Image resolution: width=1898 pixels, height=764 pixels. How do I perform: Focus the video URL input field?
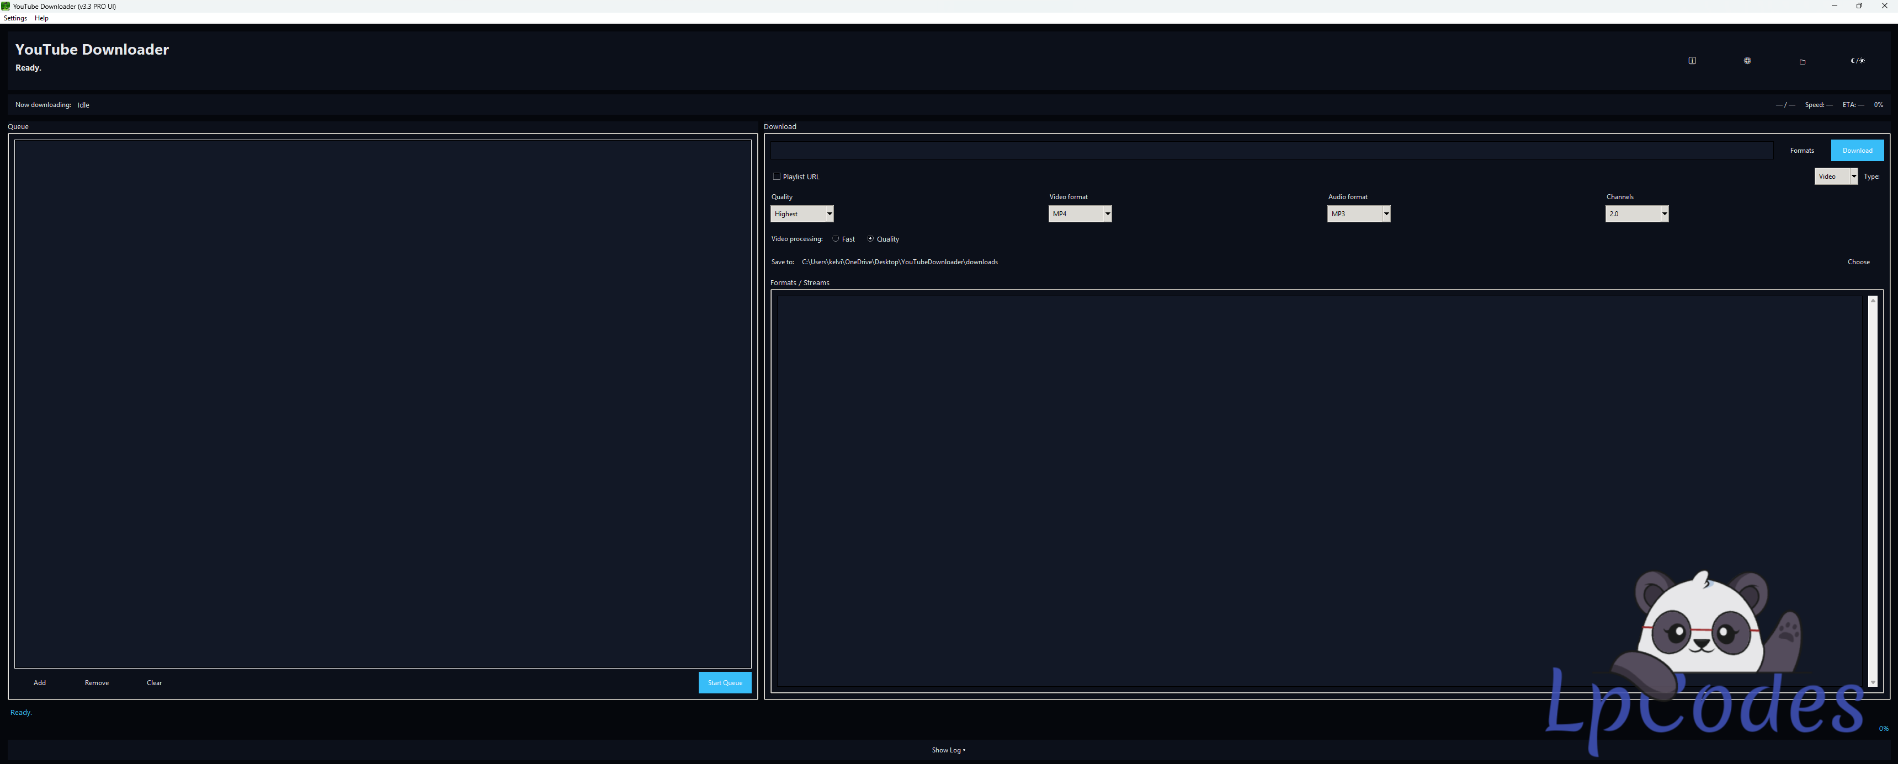pos(1272,150)
